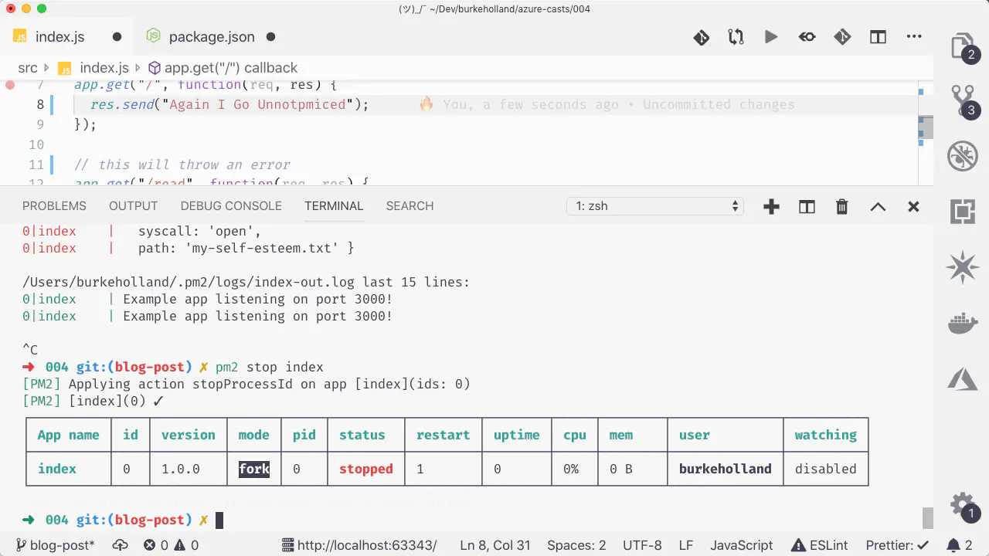Viewport: 989px width, 556px height.
Task: Click the GitLens file blame toggle icon
Action: pos(807,36)
